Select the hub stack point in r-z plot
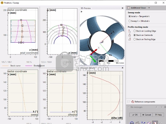This screenshot has width=166, height=124. 21,42
